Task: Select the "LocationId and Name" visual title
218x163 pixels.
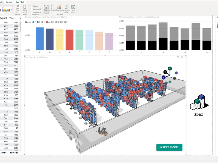Action: click(x=37, y=57)
